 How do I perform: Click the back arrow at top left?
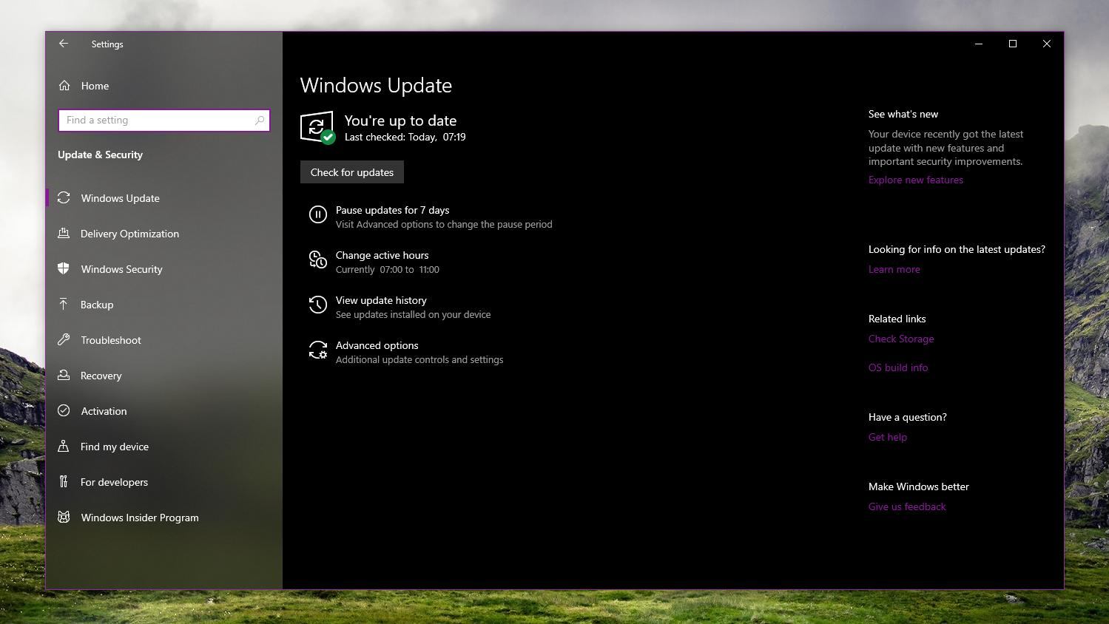pos(64,44)
